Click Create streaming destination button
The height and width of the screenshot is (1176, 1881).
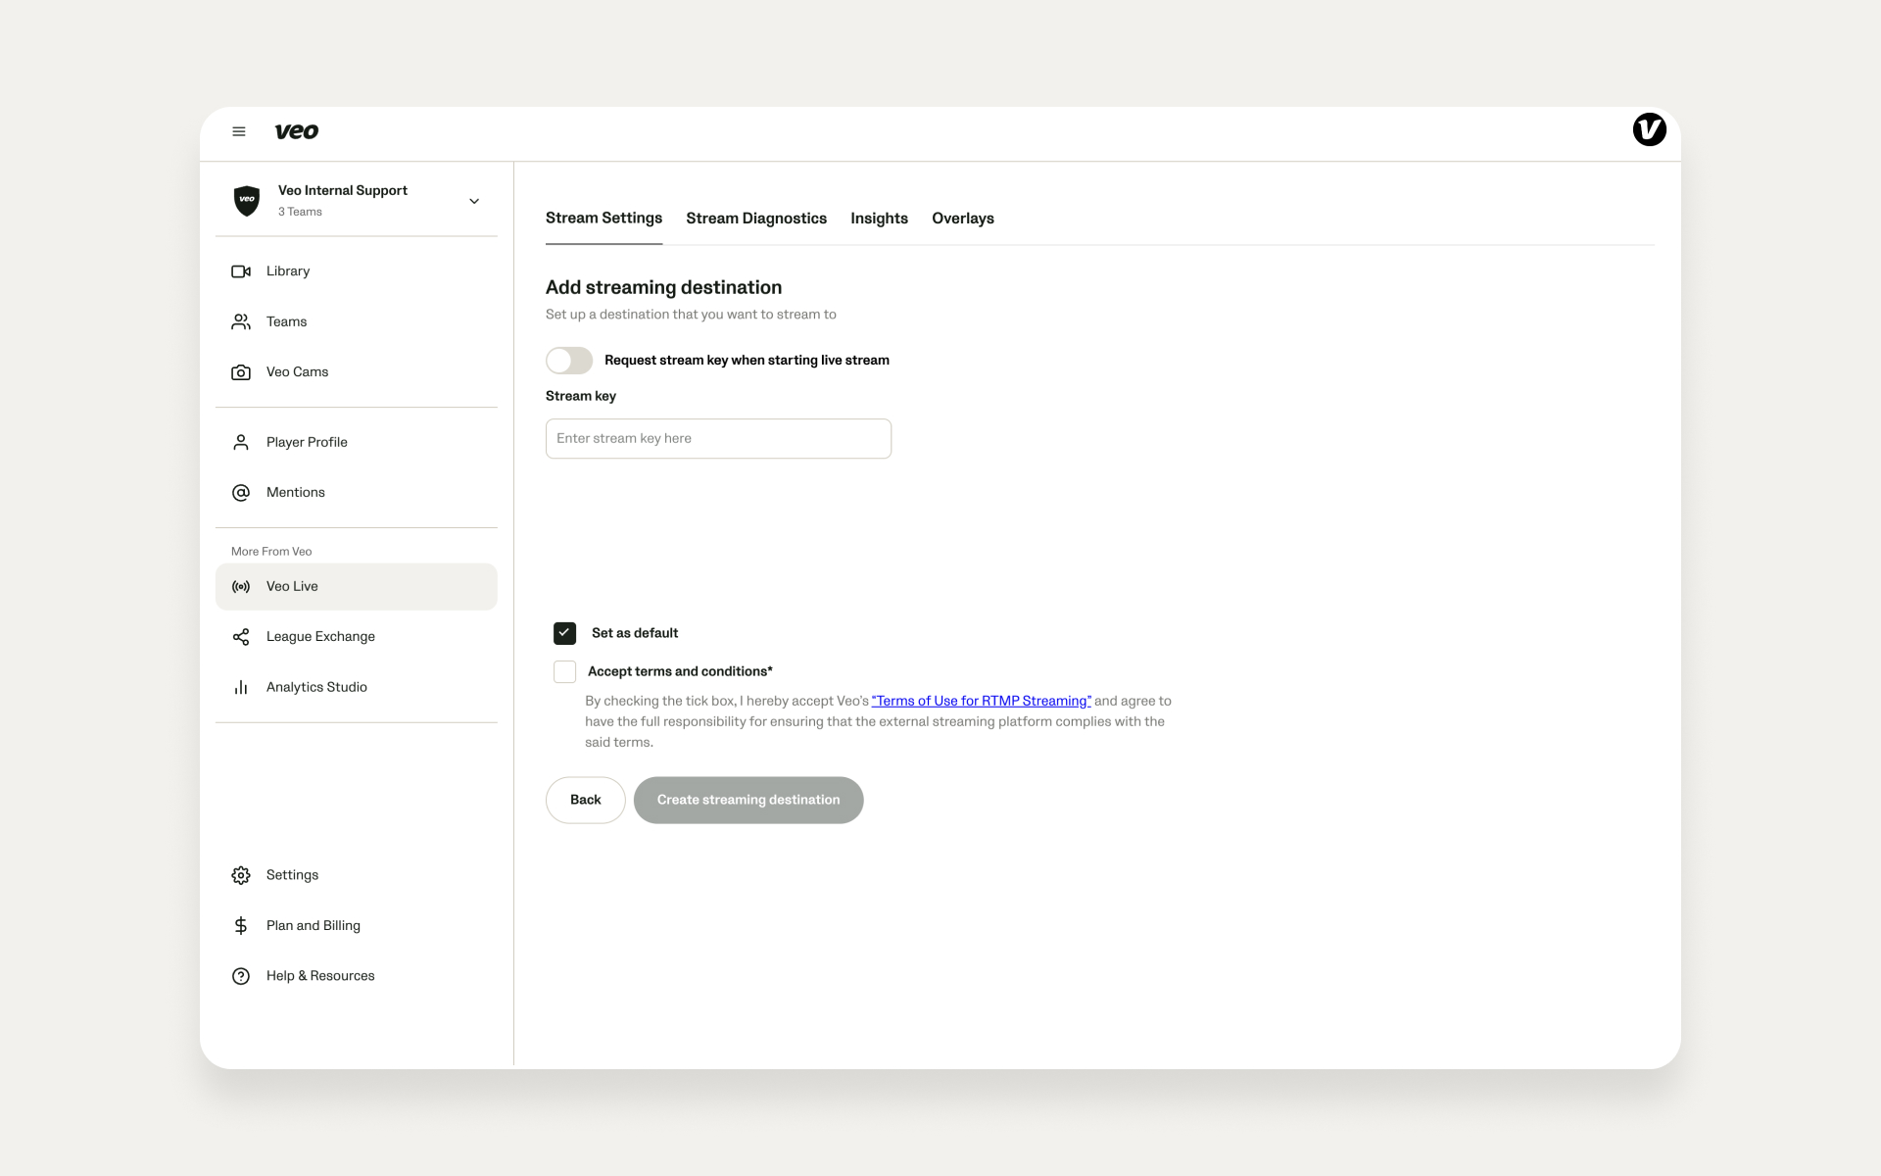748,801
